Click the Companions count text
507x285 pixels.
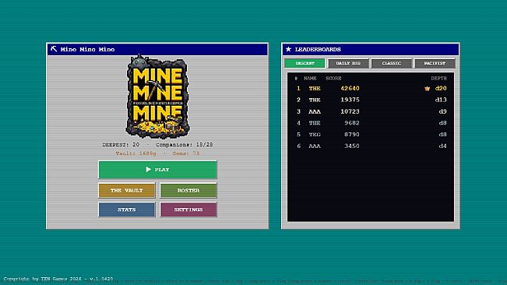click(x=185, y=145)
